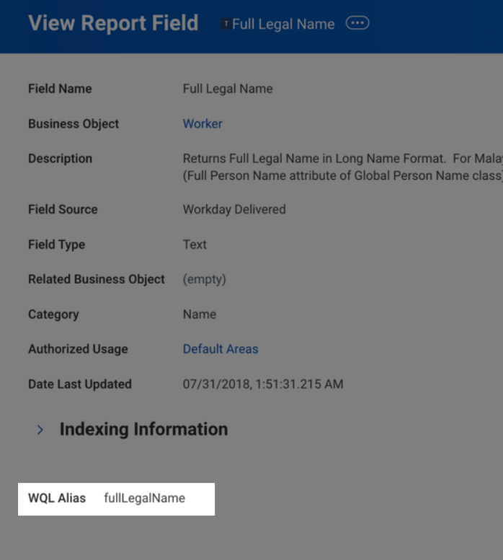This screenshot has height=560, width=503.
Task: Click the Date Last Updated timestamp
Action: tap(263, 384)
